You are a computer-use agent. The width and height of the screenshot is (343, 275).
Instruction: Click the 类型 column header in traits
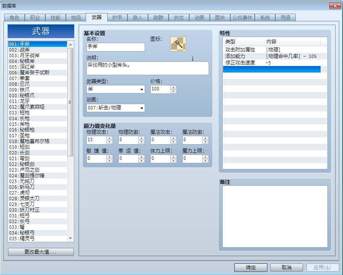coord(243,42)
